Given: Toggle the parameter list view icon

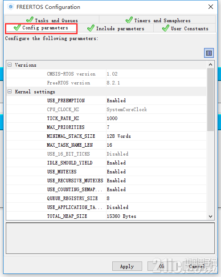Looking at the screenshot, I should coord(209,53).
